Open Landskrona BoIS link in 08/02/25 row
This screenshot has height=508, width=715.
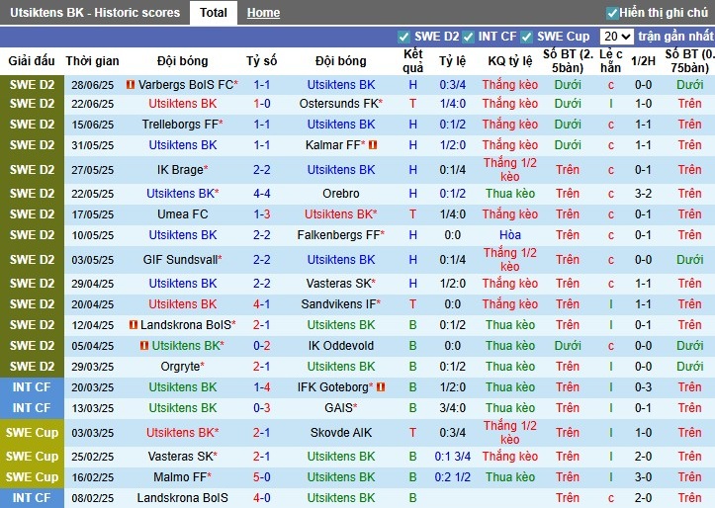click(x=182, y=498)
